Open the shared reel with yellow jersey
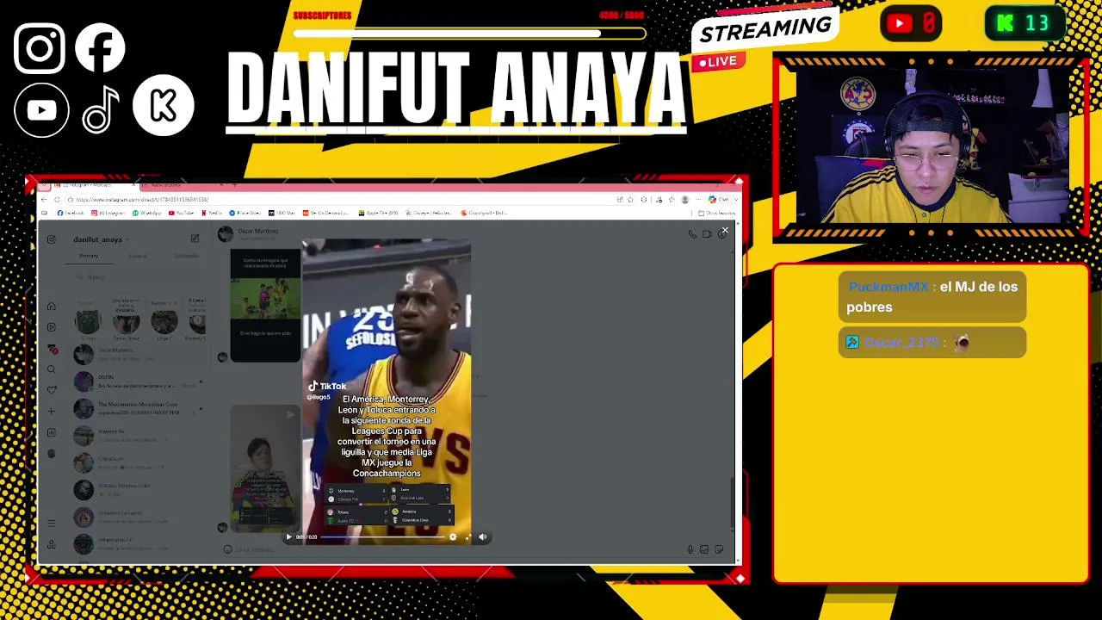1102x620 pixels. pos(265,469)
